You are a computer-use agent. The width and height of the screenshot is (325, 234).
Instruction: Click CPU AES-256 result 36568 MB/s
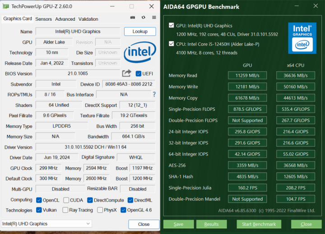(296, 165)
